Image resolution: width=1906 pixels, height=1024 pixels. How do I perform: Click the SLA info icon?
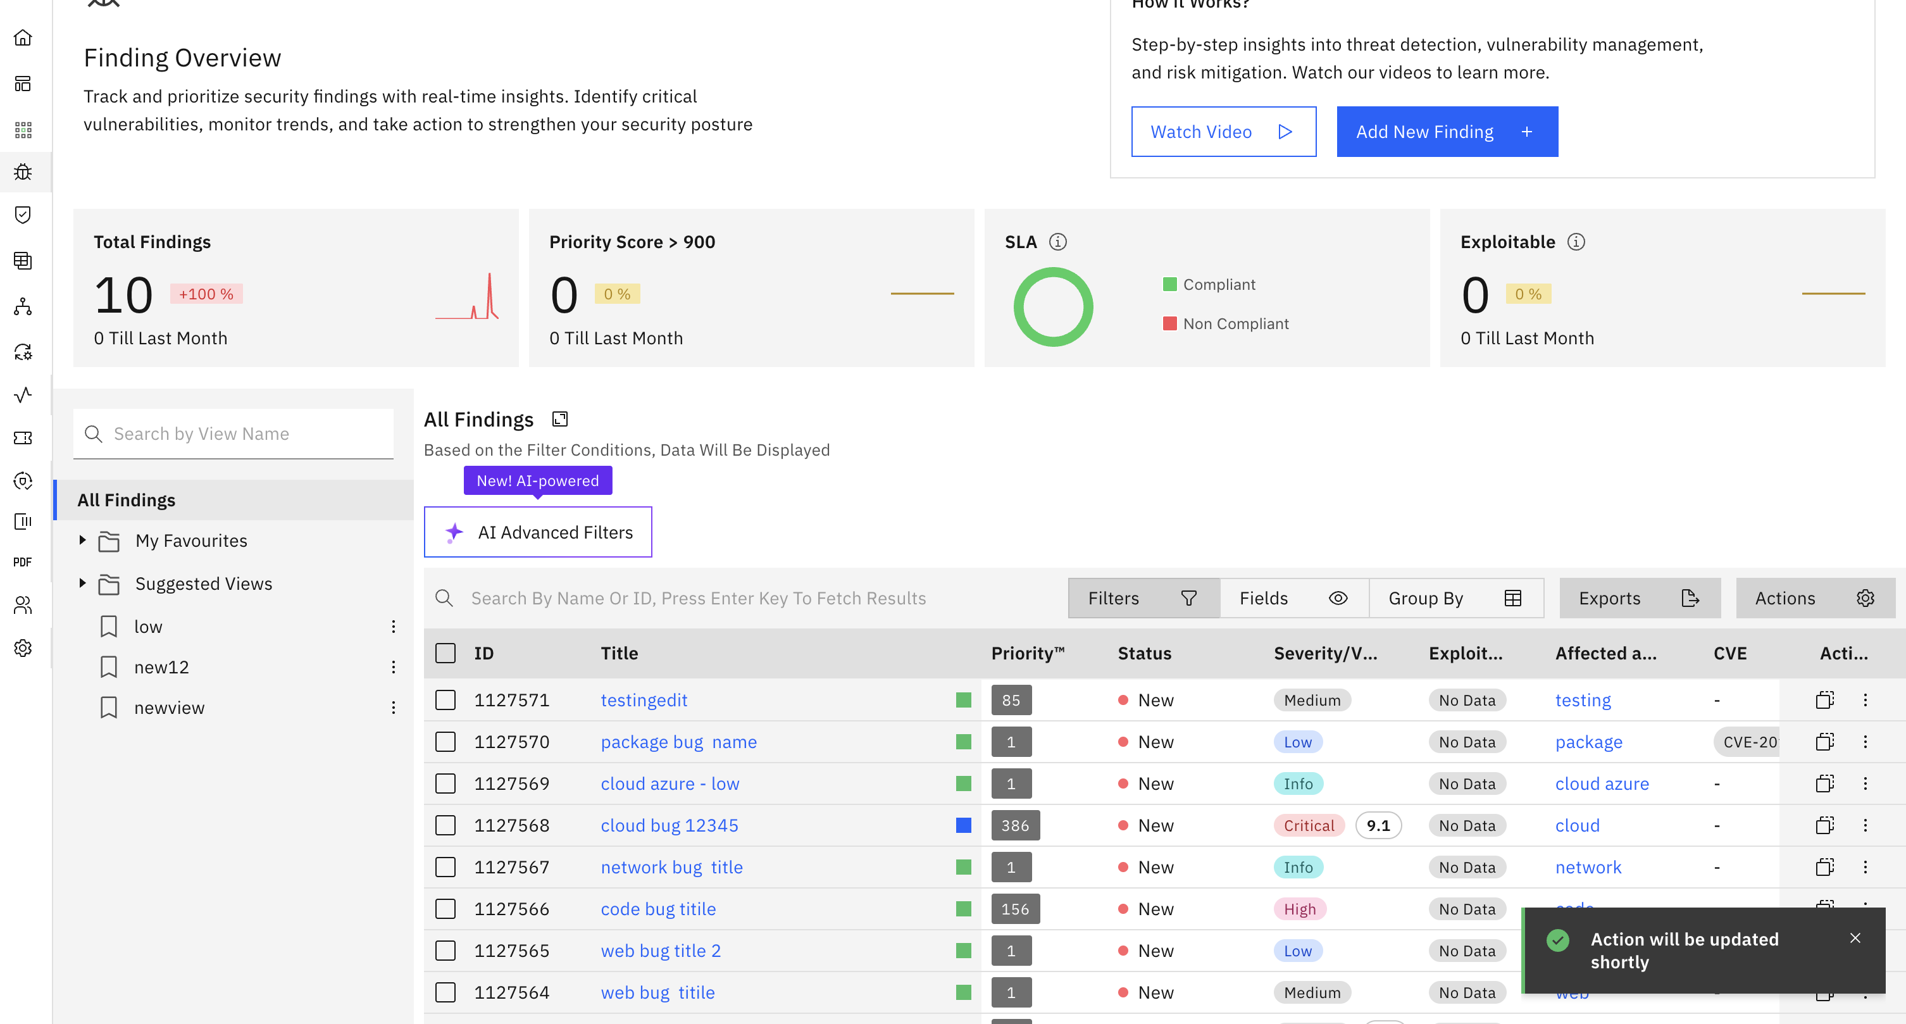pos(1058,242)
